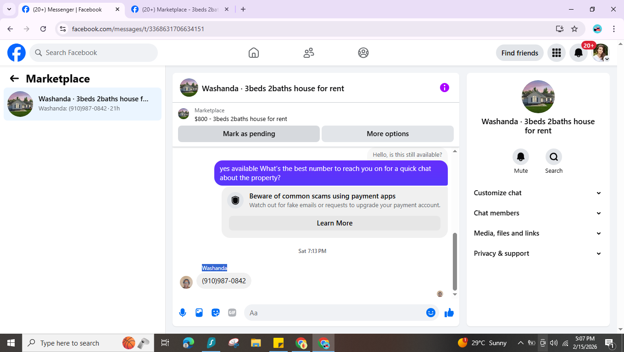
Task: Click Learn More about scams
Action: (334, 223)
